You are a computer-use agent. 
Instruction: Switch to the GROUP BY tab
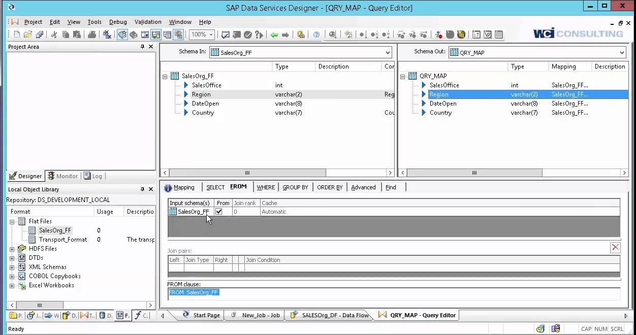(295, 187)
